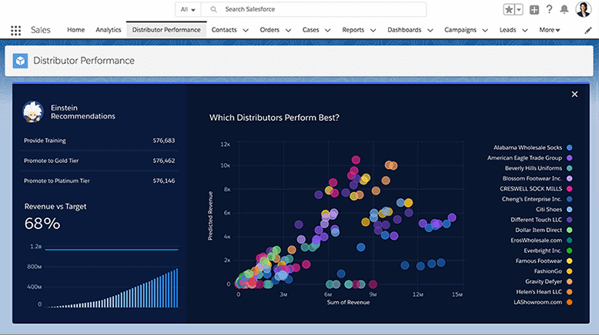Expand the Orders tab chevron

click(289, 30)
